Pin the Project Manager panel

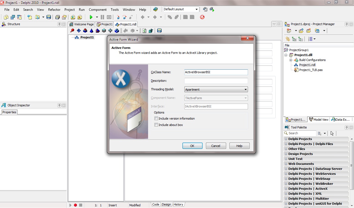pyautogui.click(x=347, y=24)
